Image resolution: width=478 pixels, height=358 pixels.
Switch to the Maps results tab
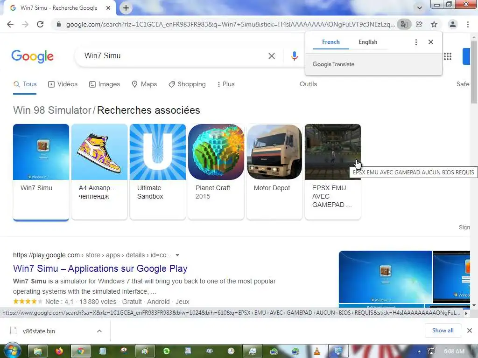(x=144, y=84)
